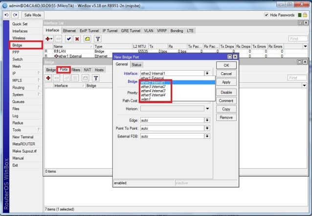Image resolution: width=312 pixels, height=216 pixels.
Task: Select the LAN bridge row in Interface List
Action: [175, 51]
